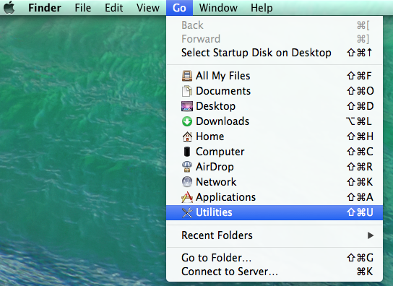Click the All My Files label
Screen dimensions: 393x286
[223, 76]
